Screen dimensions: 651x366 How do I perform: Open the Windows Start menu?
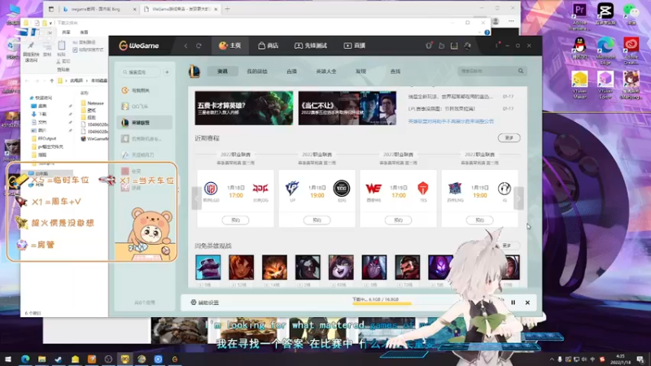tap(8, 359)
